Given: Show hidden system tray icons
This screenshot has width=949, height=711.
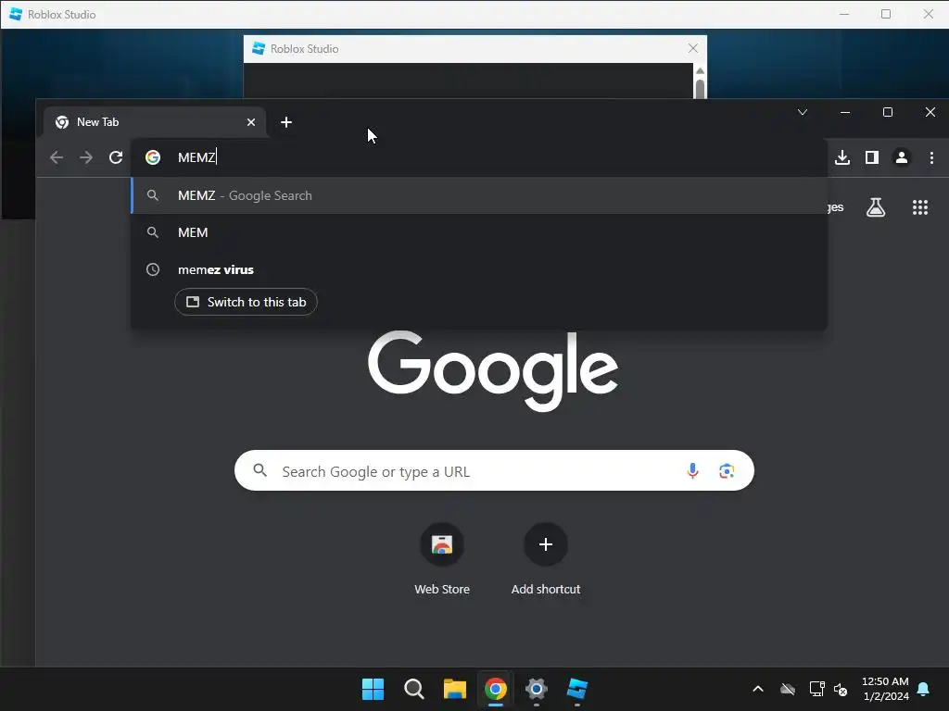Looking at the screenshot, I should point(758,689).
